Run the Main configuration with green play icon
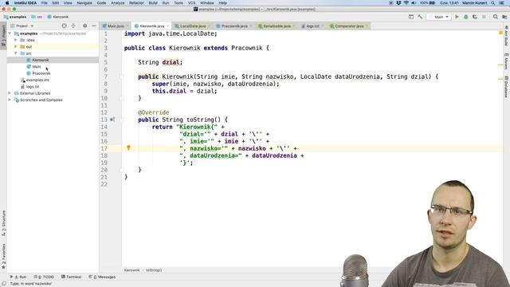The image size is (510, 287). point(457,17)
